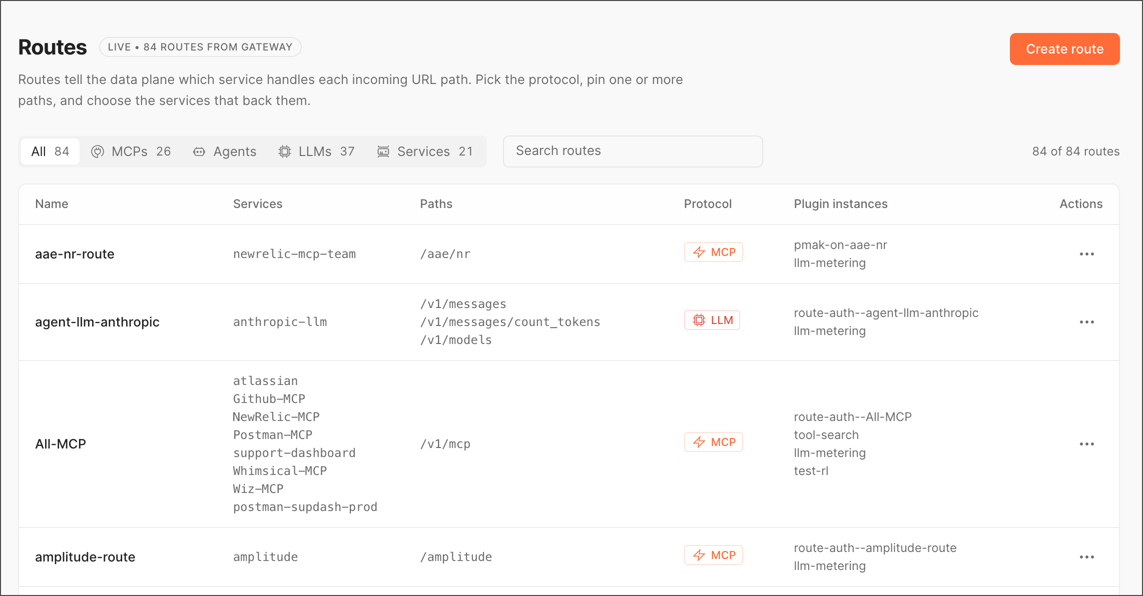Open actions menu for amplitude-route
The height and width of the screenshot is (596, 1143).
pos(1087,557)
